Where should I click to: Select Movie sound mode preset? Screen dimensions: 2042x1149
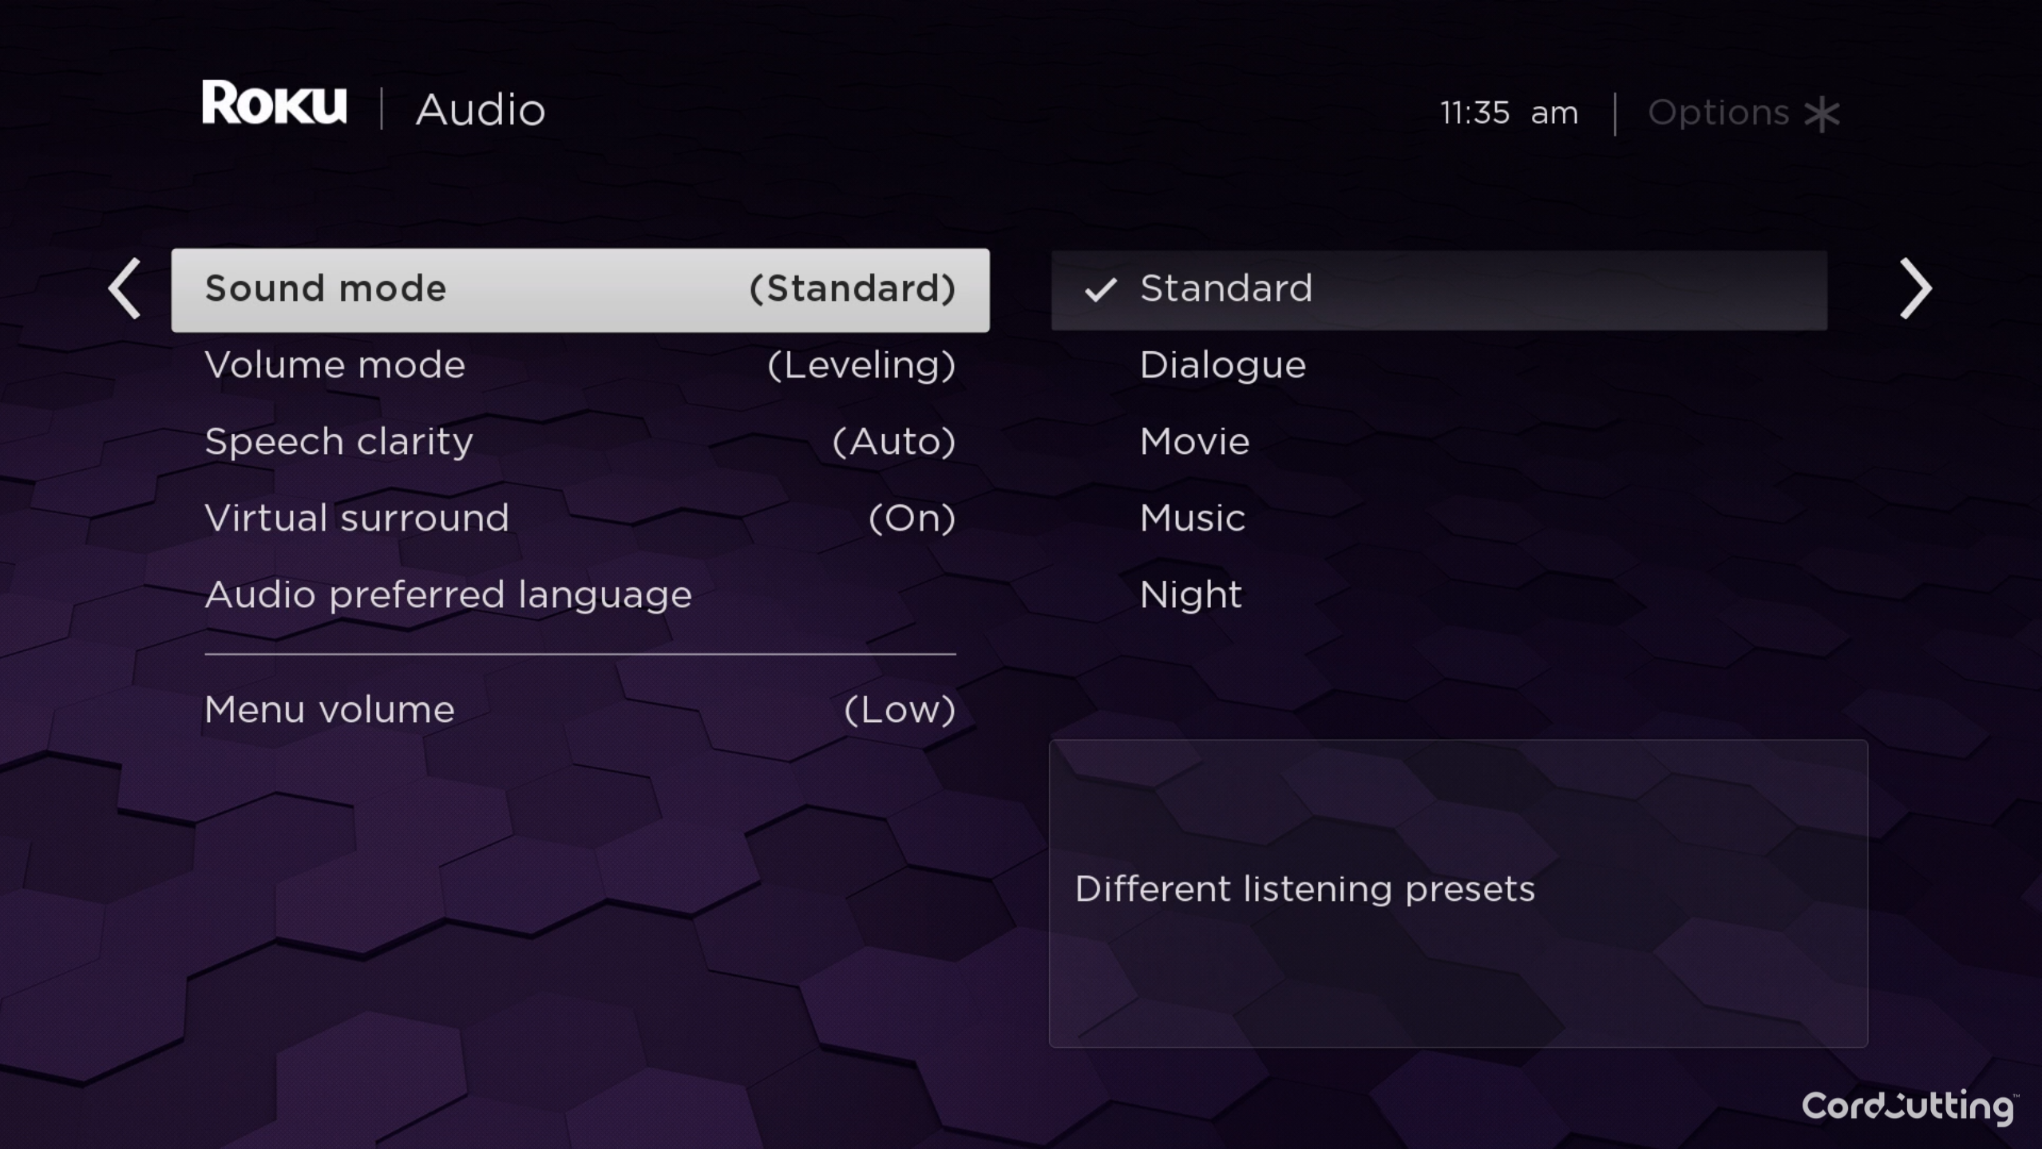[1192, 441]
